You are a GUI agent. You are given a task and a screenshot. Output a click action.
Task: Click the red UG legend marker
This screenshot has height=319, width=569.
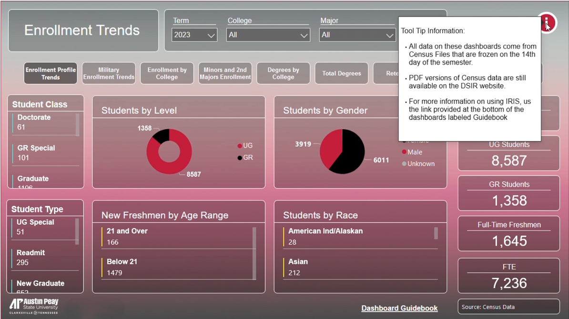[240, 146]
